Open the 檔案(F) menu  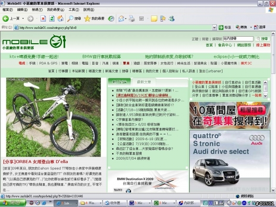pyautogui.click(x=8, y=9)
